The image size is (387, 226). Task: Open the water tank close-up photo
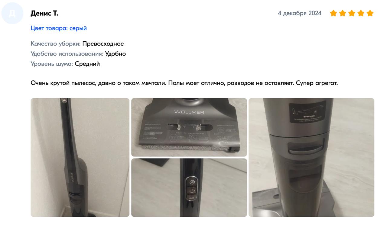311,158
